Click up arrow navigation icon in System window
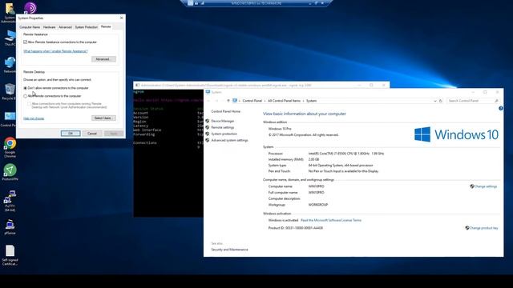This screenshot has width=513, height=288. coord(228,101)
